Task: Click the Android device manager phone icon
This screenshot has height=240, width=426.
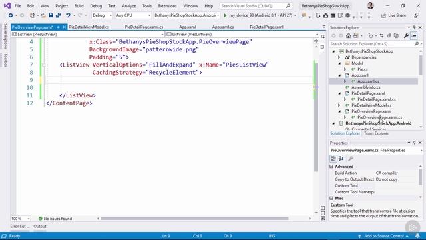Action: [x=318, y=15]
